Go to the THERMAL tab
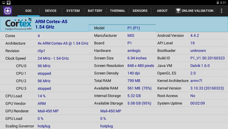The width and height of the screenshot is (228, 129). click(117, 11)
